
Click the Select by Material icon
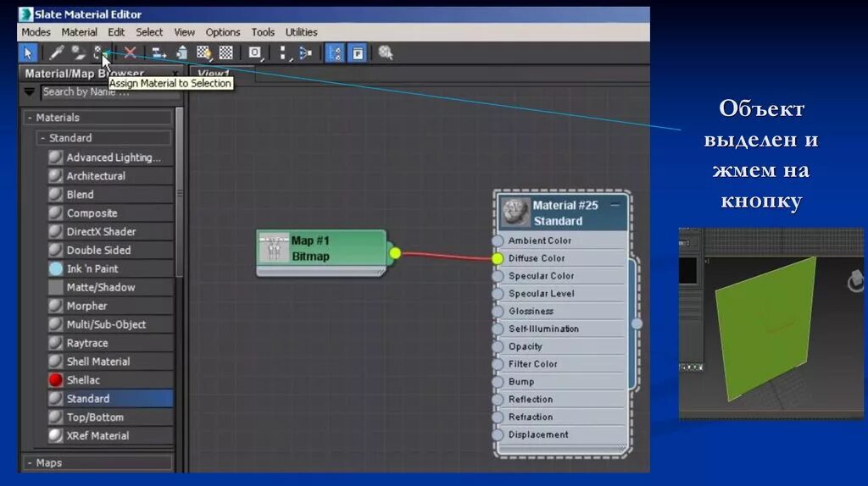tap(386, 53)
